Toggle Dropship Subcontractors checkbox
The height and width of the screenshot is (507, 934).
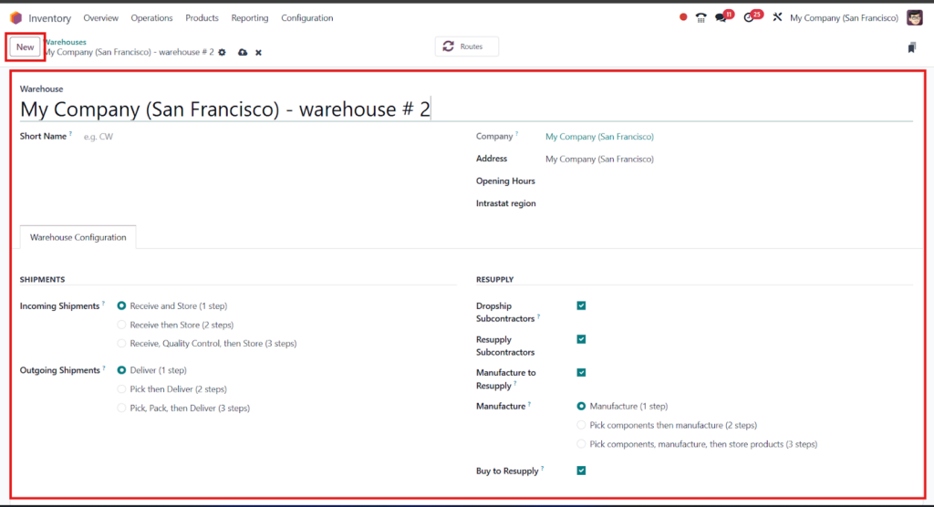(581, 305)
